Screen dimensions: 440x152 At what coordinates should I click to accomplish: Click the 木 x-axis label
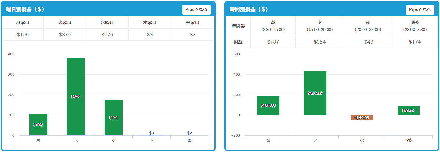point(152,140)
